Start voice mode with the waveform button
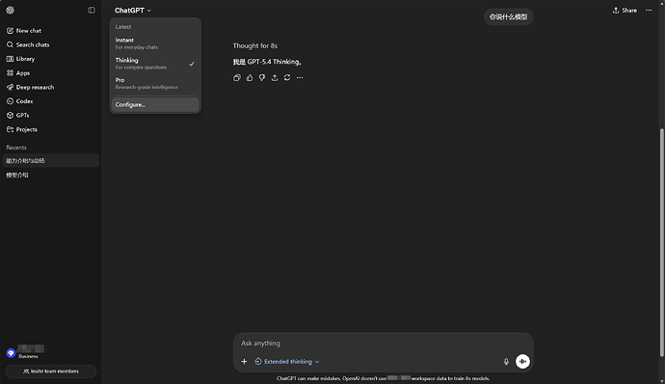Screen dimensions: 665x384 pos(522,362)
